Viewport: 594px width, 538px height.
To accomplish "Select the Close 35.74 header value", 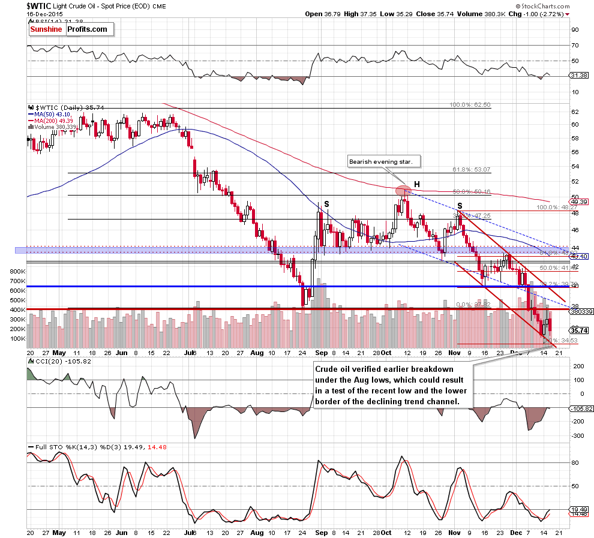I will tap(434, 14).
